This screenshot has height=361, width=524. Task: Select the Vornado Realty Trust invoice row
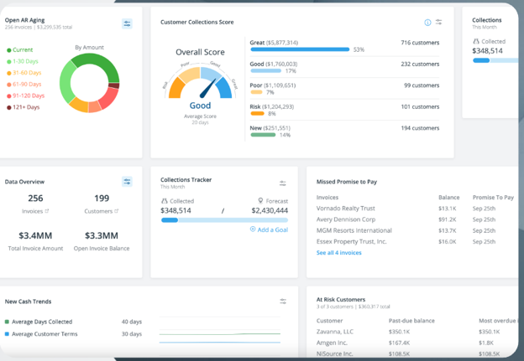click(x=345, y=209)
